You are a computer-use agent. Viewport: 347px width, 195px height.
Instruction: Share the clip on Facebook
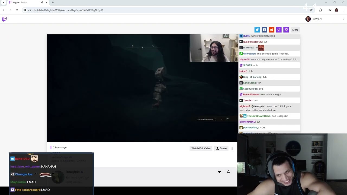pos(264,30)
